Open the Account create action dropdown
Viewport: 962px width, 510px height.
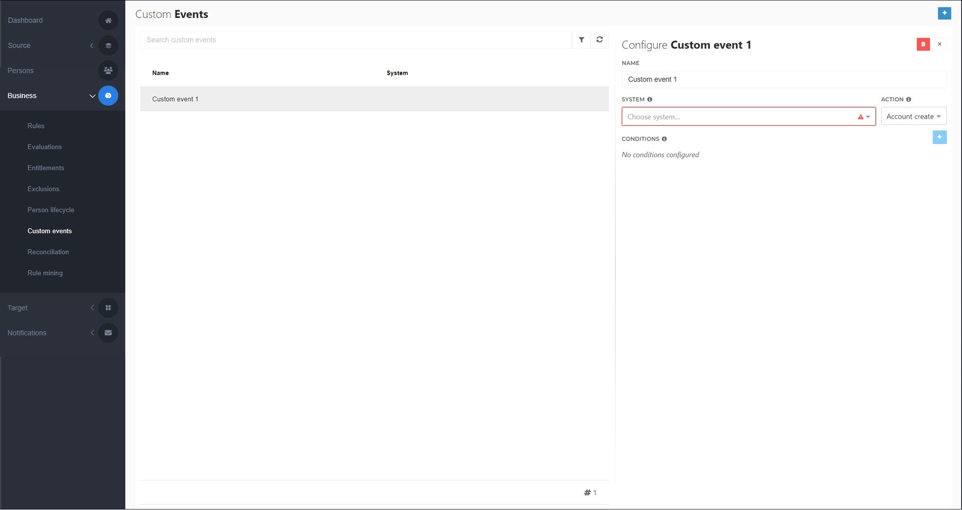(x=913, y=116)
